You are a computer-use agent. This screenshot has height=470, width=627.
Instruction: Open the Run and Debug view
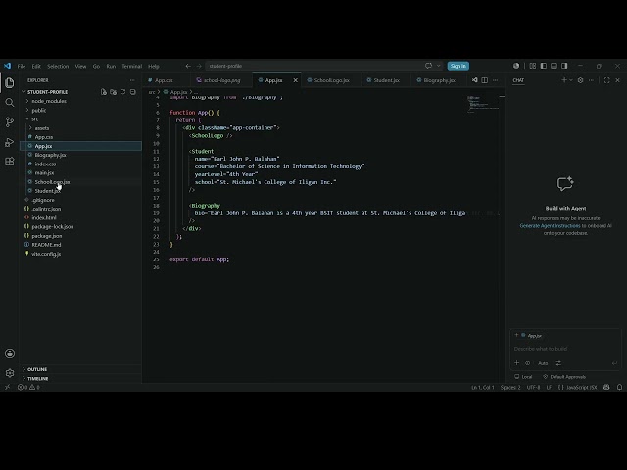[x=10, y=142]
